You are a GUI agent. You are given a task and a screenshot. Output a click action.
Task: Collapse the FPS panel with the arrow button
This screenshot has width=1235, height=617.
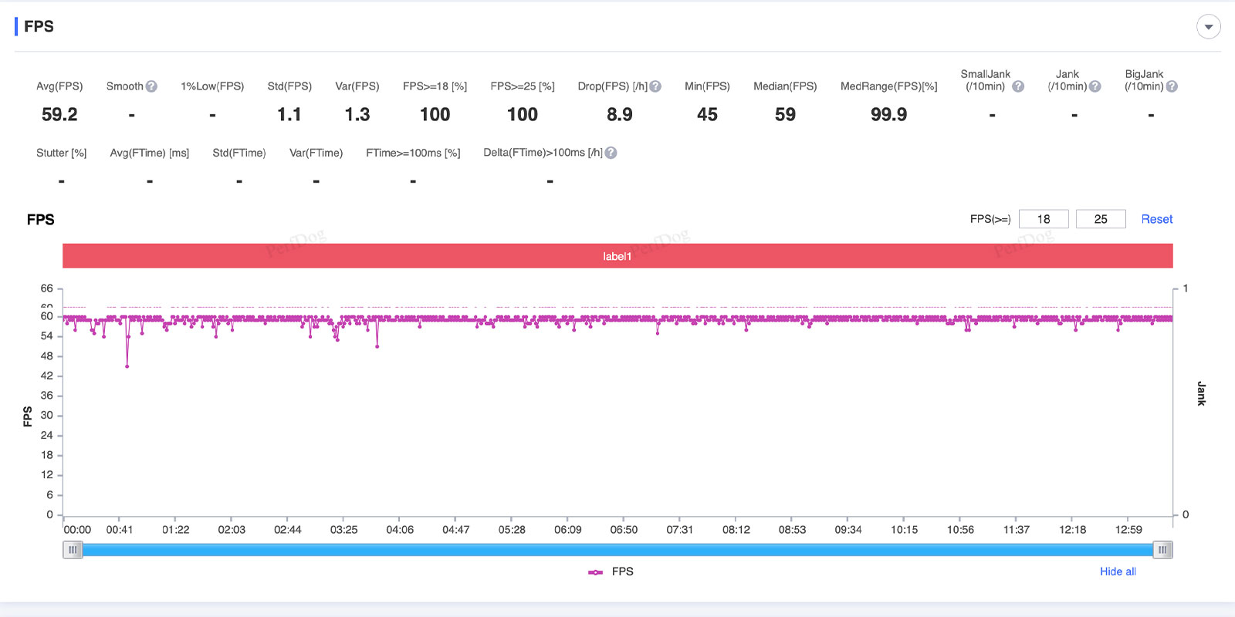point(1209,26)
